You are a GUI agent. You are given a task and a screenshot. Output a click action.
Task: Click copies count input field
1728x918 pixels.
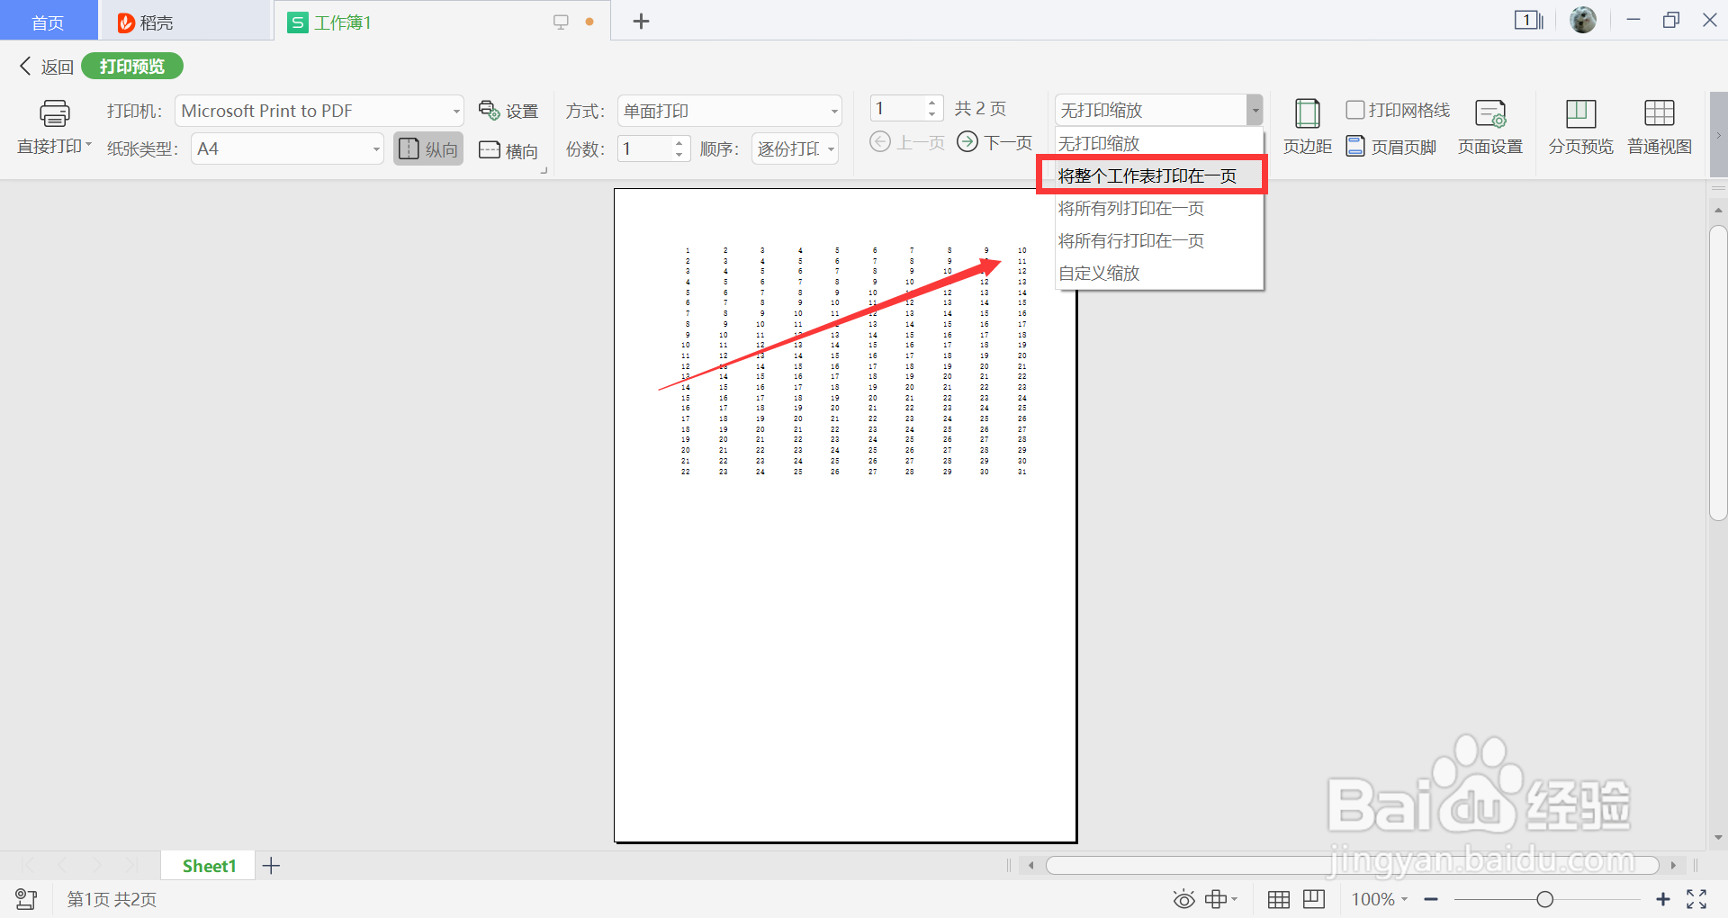click(x=644, y=148)
